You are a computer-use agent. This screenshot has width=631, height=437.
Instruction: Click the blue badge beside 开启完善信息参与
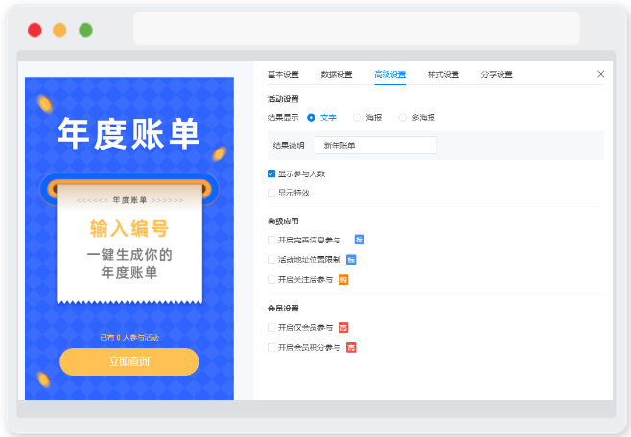[x=360, y=240]
